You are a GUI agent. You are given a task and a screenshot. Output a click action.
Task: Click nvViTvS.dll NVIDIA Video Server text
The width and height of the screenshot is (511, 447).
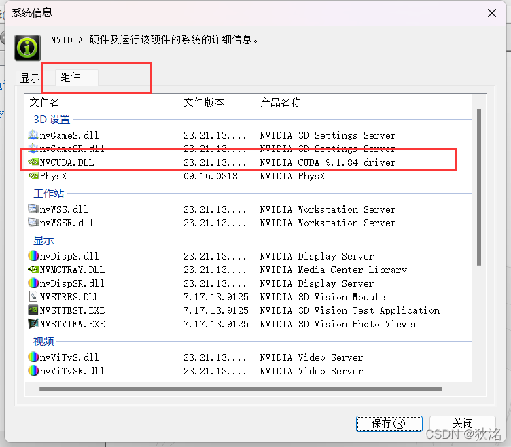coord(311,357)
